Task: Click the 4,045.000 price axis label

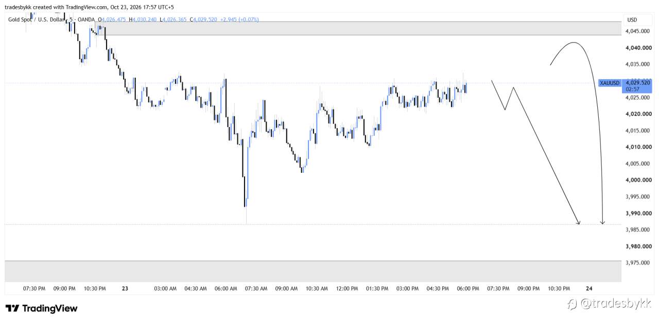Action: (638, 31)
